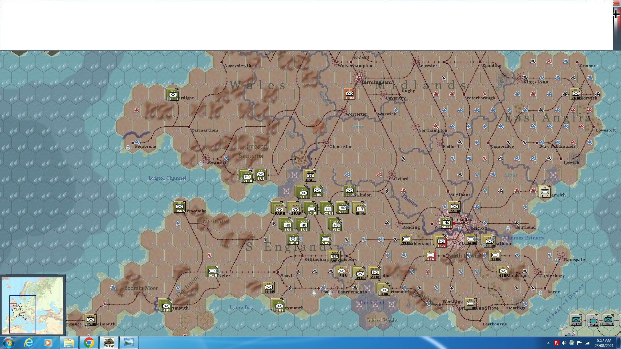Screen dimensions: 621x349
Task: Select the VII US HQ stack near Swansea
Action: (247, 177)
